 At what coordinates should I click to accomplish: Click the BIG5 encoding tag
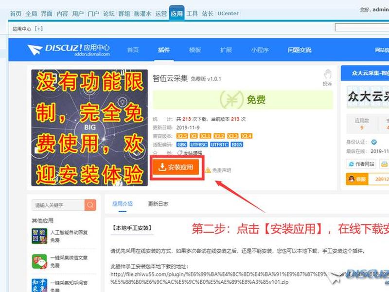point(237,145)
